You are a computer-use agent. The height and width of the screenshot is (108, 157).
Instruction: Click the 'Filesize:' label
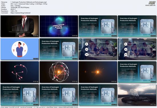4,7
